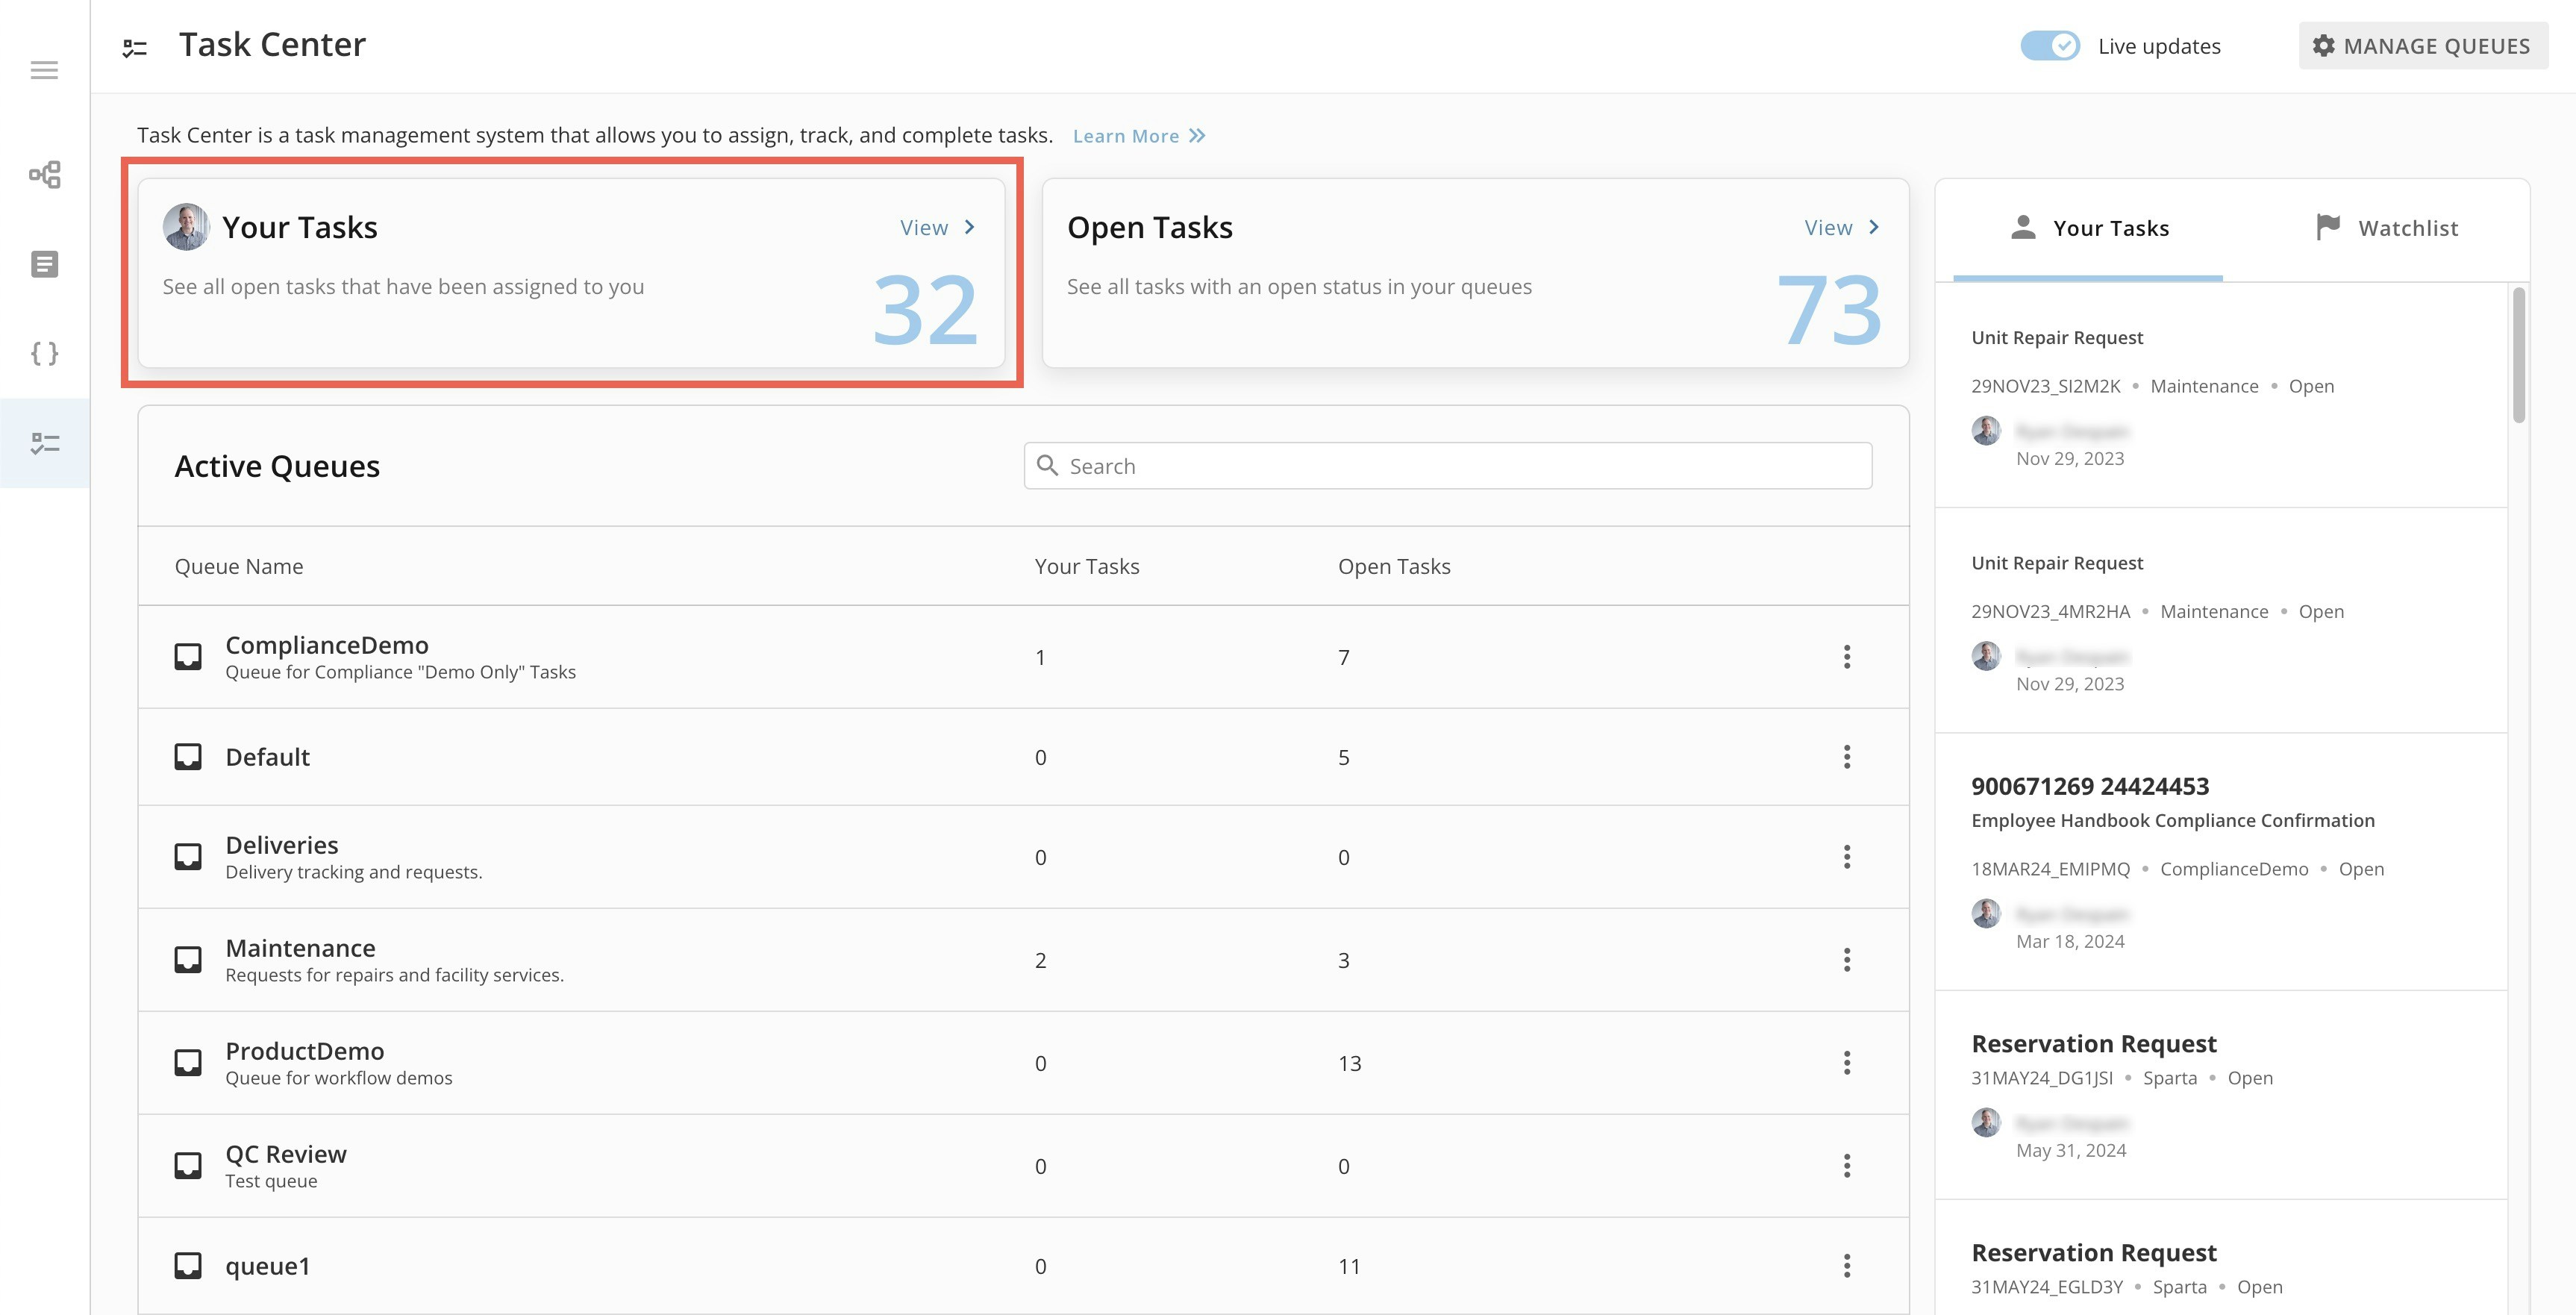Image resolution: width=2576 pixels, height=1315 pixels.
Task: Open QC Review queue three-dot menu
Action: (x=1846, y=1166)
